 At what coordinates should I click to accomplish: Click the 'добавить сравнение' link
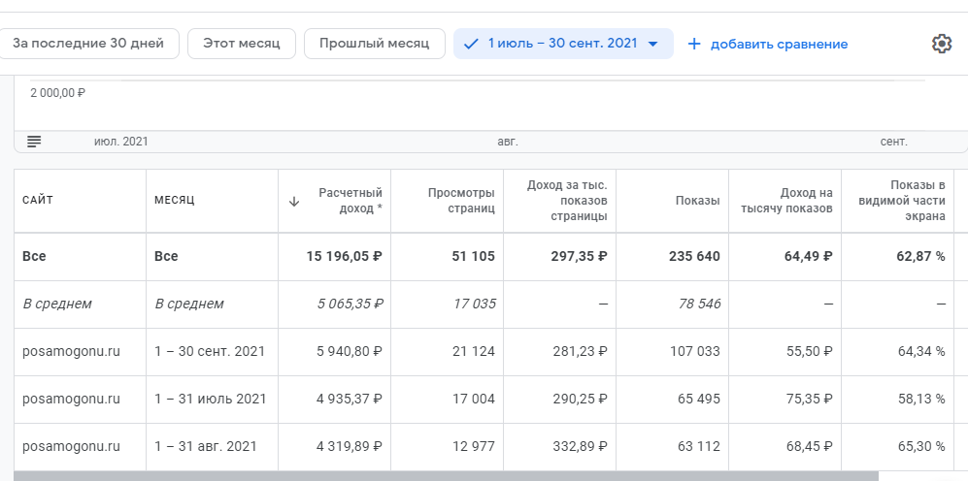[779, 44]
